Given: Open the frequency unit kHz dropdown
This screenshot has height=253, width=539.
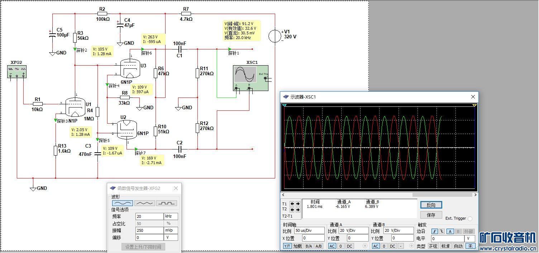Looking at the screenshot, I should 171,216.
